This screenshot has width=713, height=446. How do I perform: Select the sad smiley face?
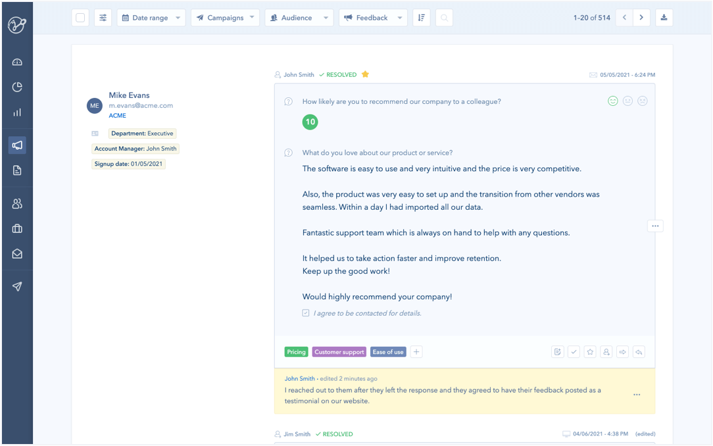[643, 101]
